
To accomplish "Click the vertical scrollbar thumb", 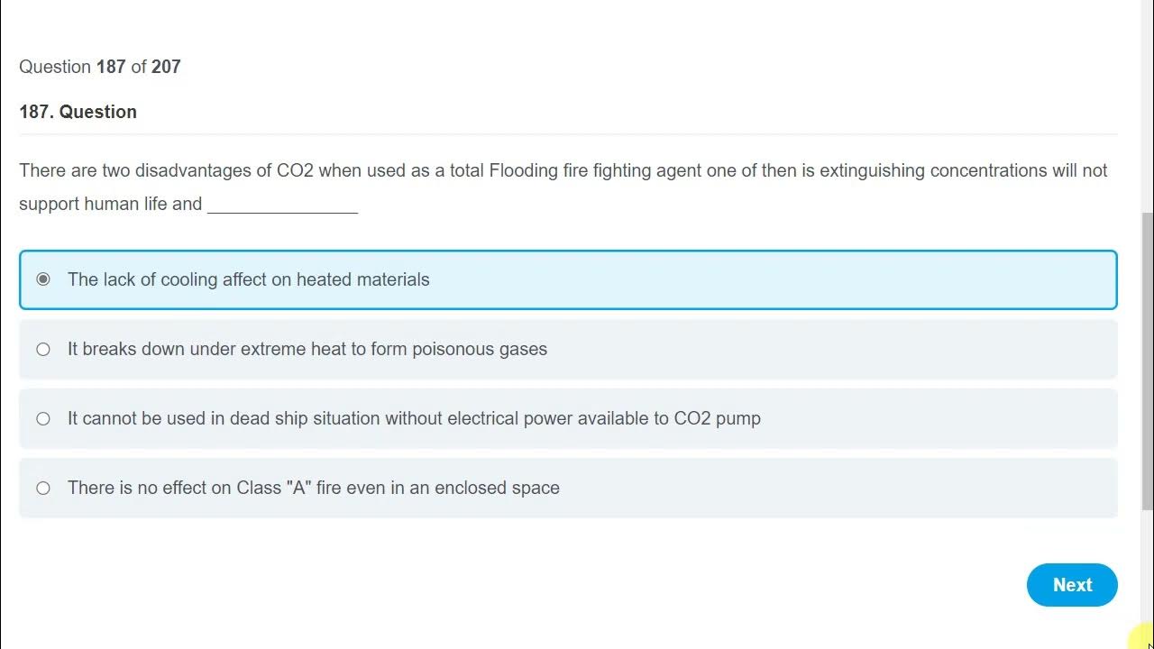I will point(1147,361).
